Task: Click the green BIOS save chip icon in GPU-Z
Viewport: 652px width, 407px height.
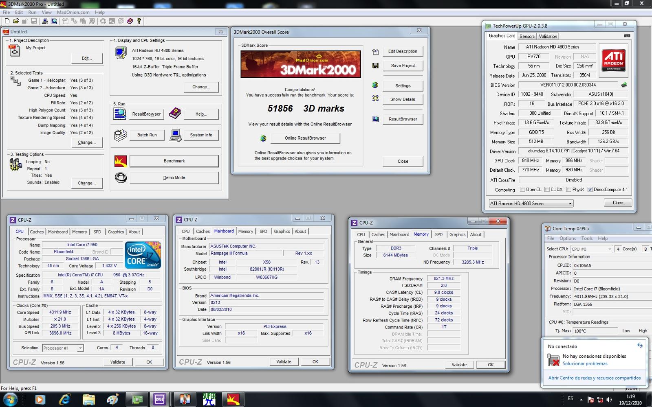Action: point(624,85)
